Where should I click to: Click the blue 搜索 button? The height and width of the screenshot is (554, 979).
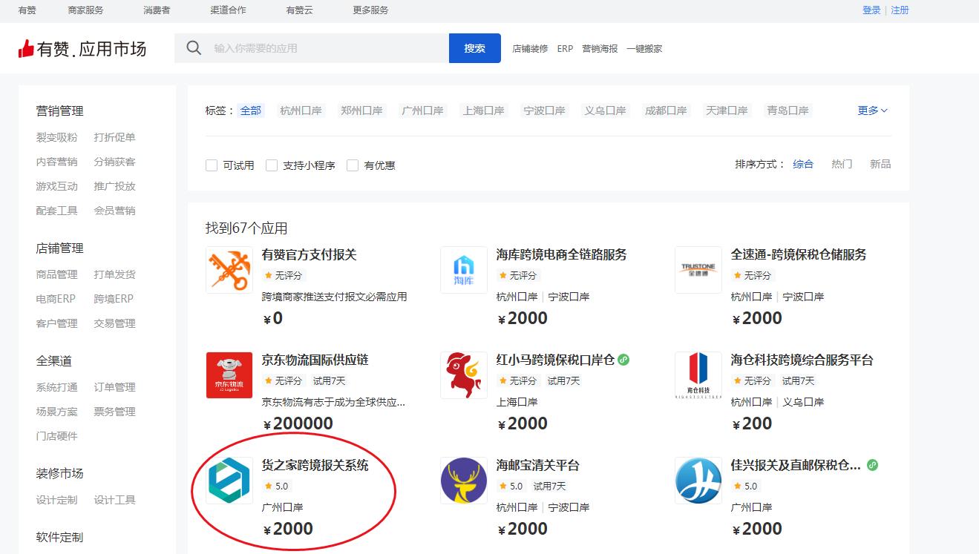475,48
